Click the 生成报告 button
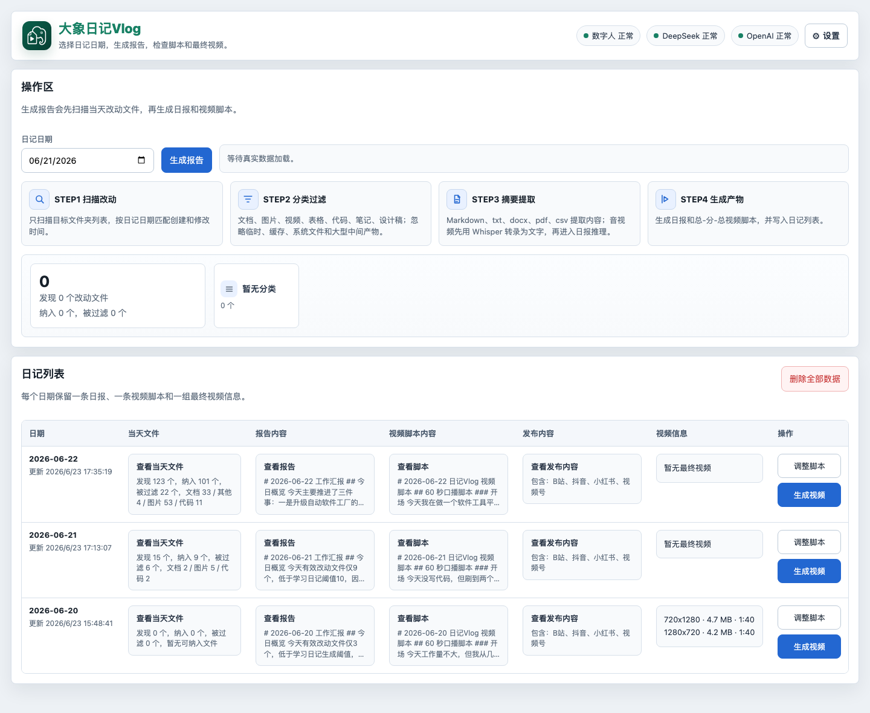Viewport: 870px width, 713px height. (x=187, y=160)
